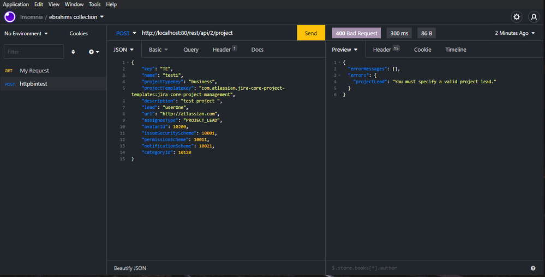
Task: Select the My Request GET item
Action: tap(53, 70)
